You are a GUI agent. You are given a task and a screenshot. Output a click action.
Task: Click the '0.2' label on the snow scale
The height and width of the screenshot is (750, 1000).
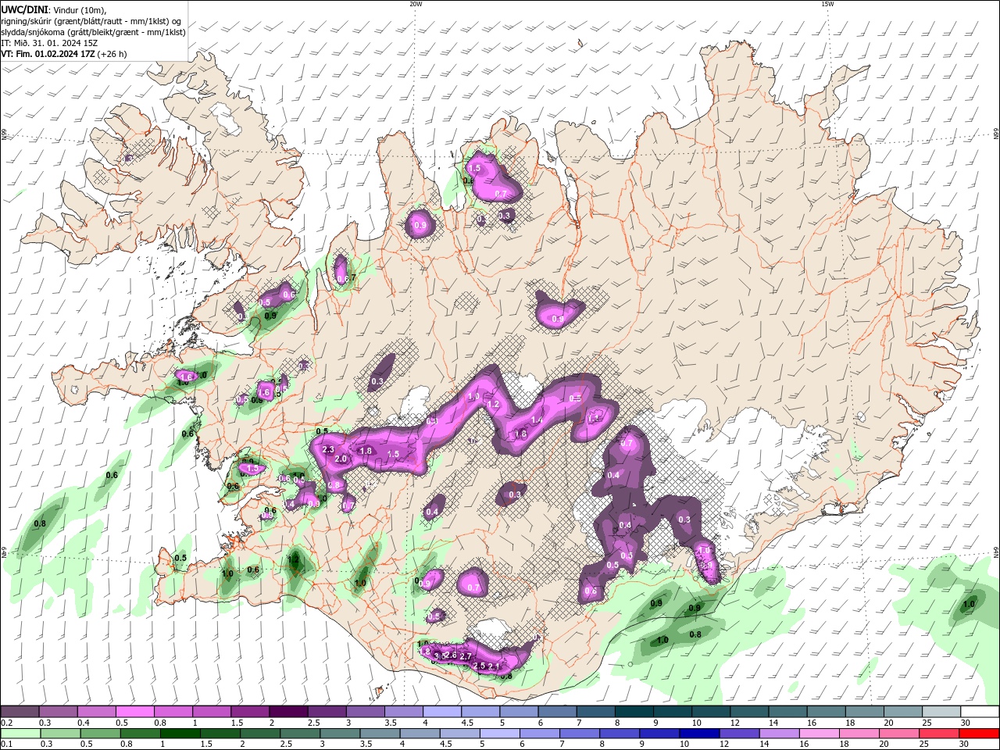coord(7,723)
